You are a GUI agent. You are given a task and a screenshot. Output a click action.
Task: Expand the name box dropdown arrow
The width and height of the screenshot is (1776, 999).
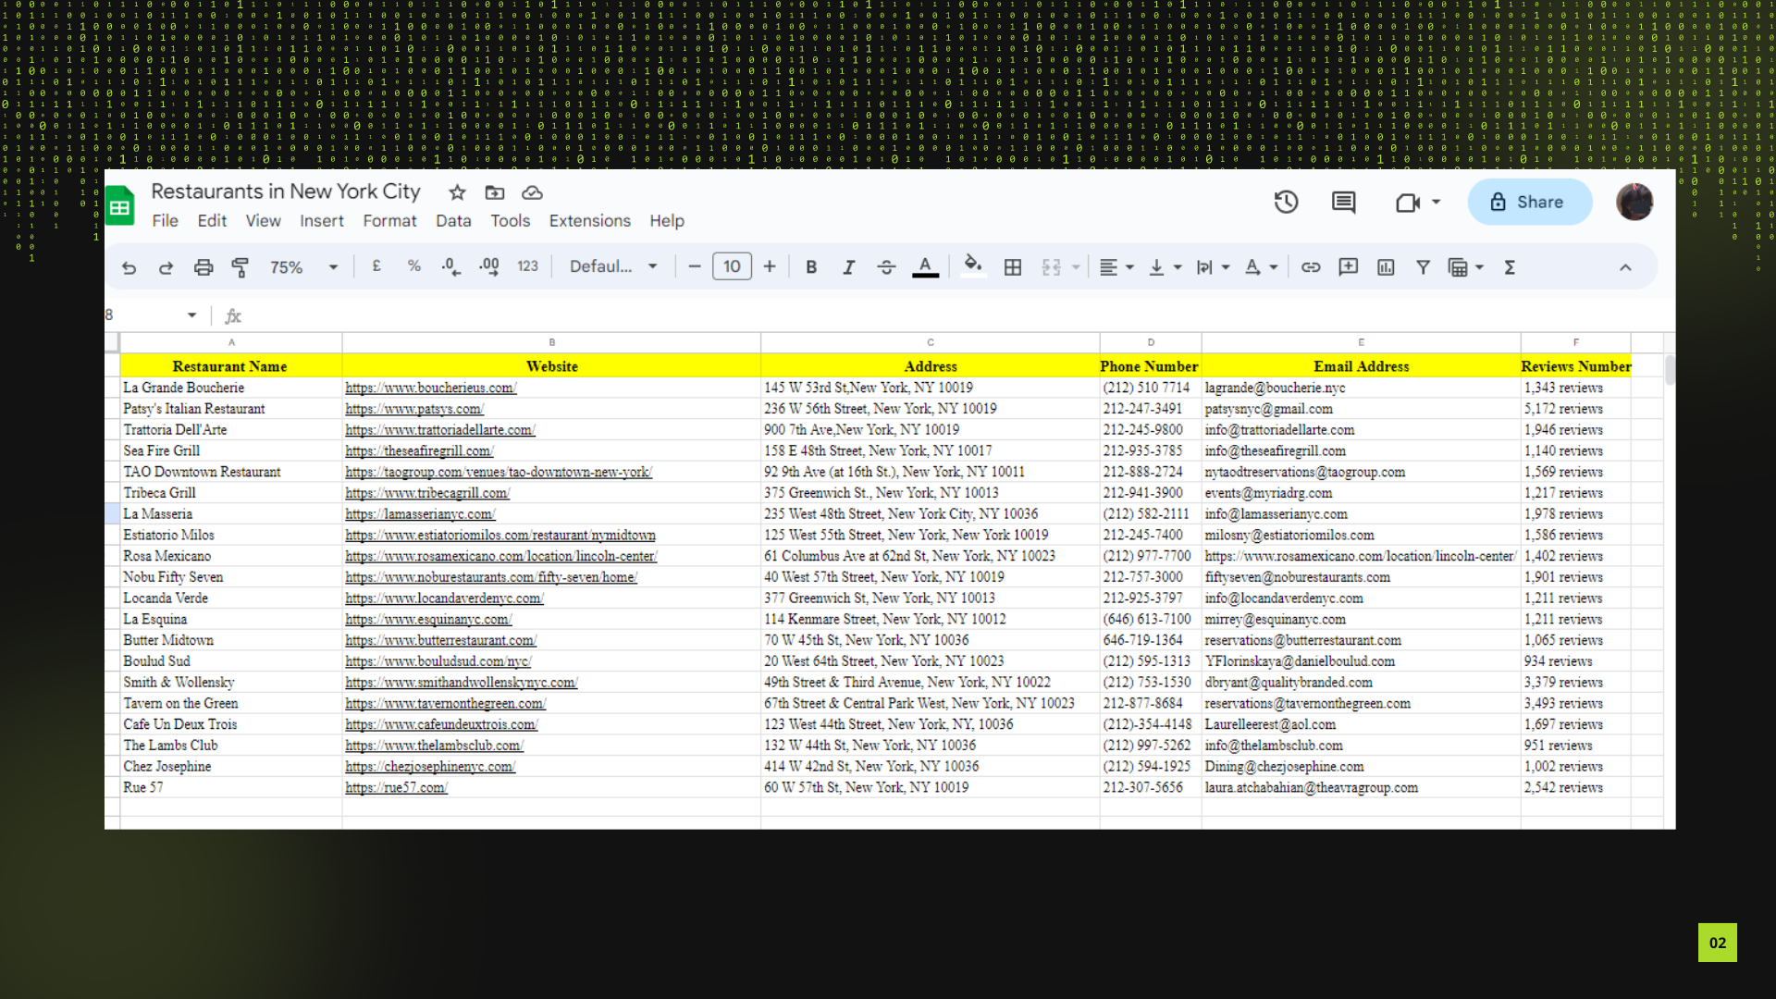191,315
